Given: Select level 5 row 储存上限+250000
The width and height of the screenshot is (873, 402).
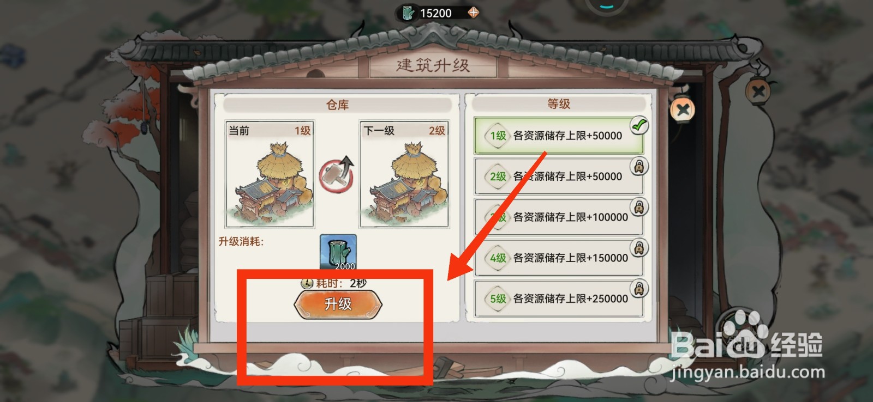Looking at the screenshot, I should (559, 299).
